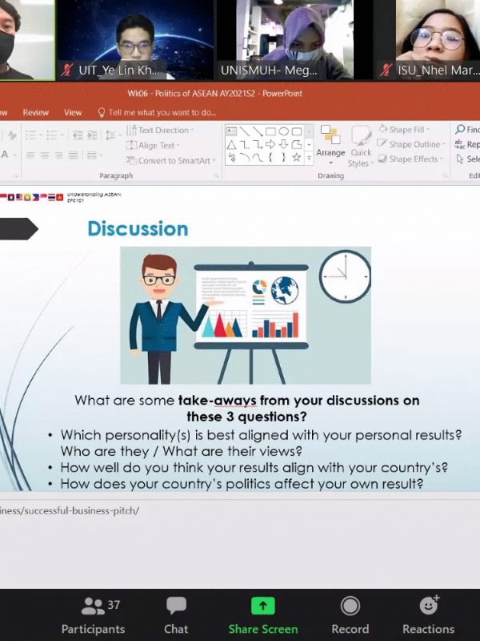This screenshot has width=480, height=641.
Task: Open the Reactions menu
Action: (428, 615)
